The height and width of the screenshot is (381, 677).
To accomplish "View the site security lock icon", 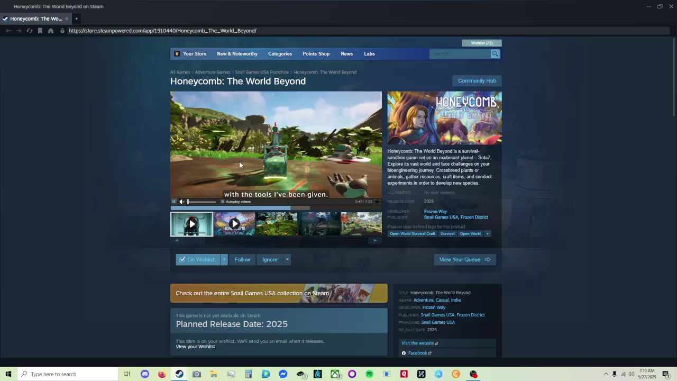I will pyautogui.click(x=62, y=31).
